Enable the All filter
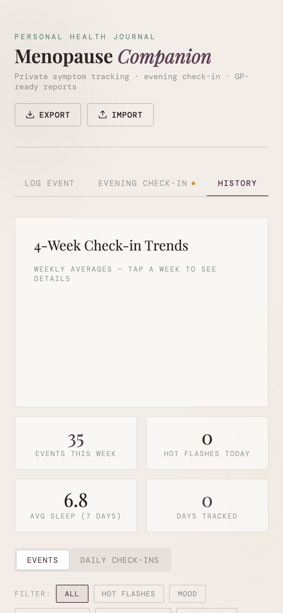283x613 pixels. click(72, 593)
